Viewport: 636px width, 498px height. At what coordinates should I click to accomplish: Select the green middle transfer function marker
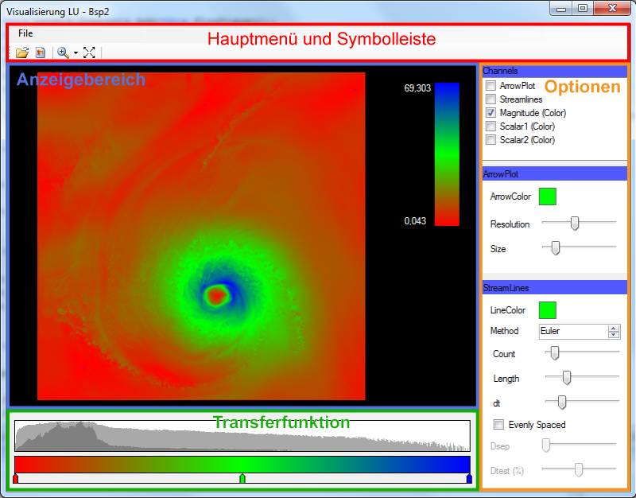coord(242,478)
